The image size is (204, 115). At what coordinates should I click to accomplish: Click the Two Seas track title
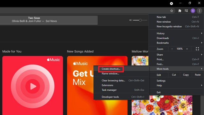coord(34,18)
